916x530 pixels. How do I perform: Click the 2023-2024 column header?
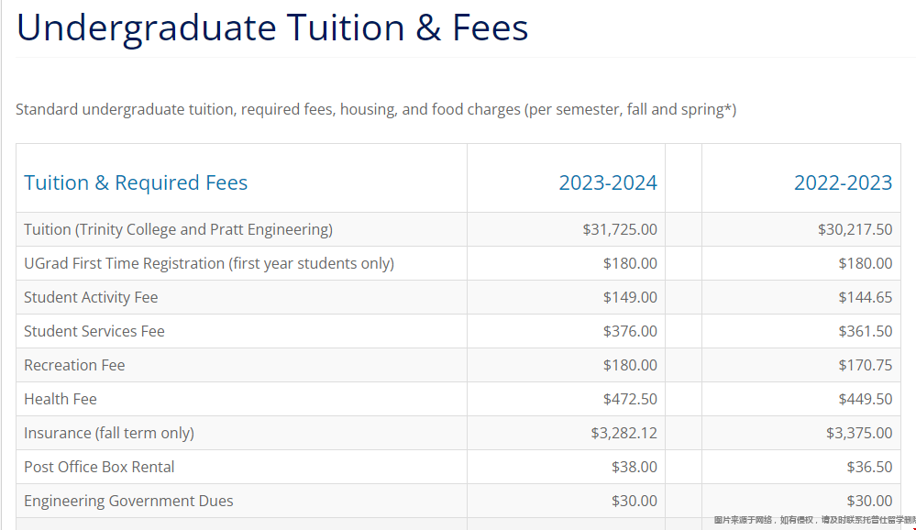(608, 182)
